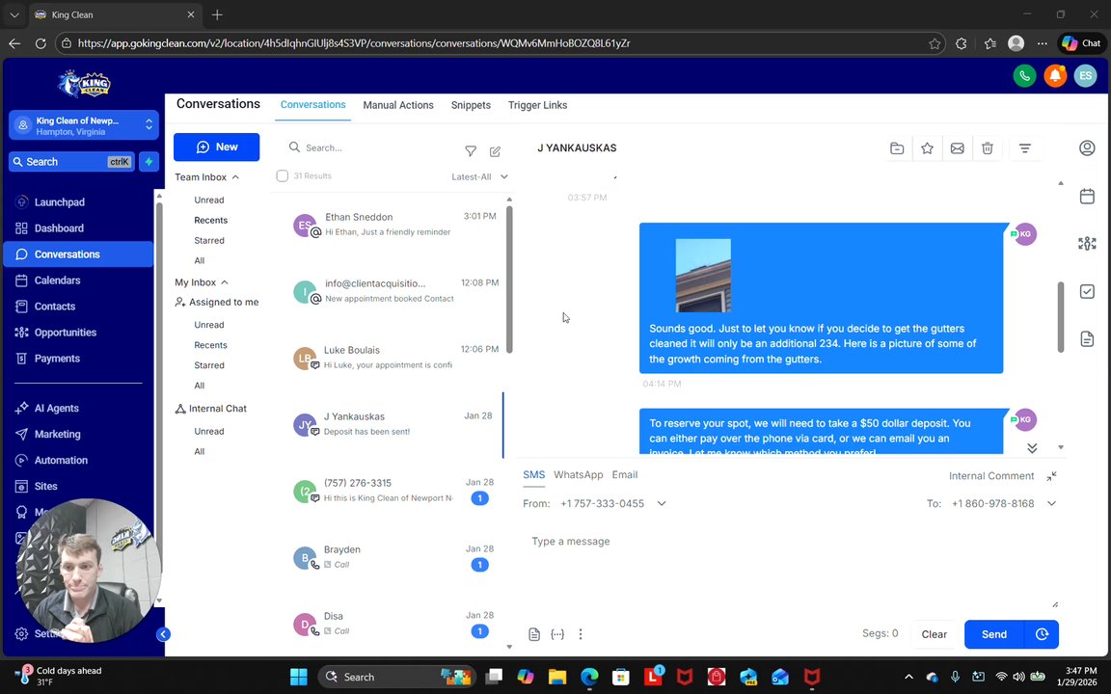Click Internal Comment link
The width and height of the screenshot is (1111, 694).
click(991, 476)
